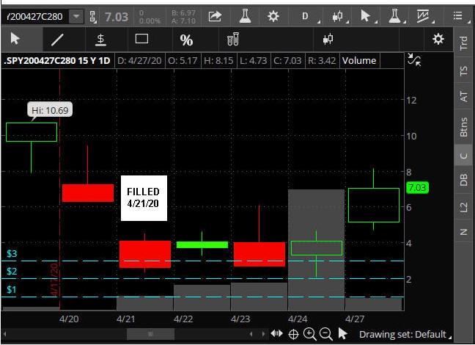Open the symbol dropdown arrow

tap(76, 16)
